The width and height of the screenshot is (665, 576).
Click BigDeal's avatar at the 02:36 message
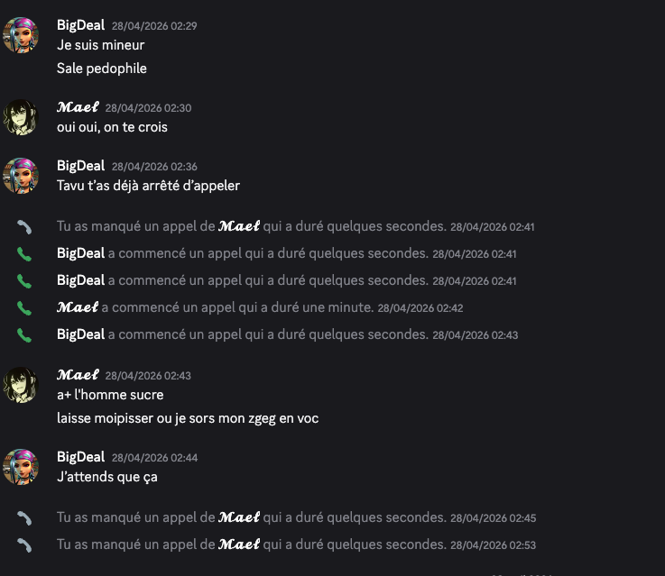click(21, 176)
